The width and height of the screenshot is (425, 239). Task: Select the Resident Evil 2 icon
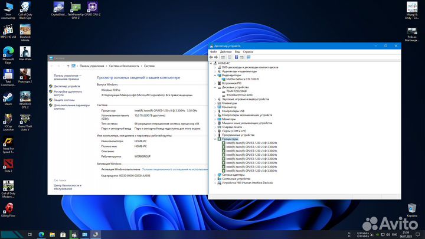[x=25, y=100]
